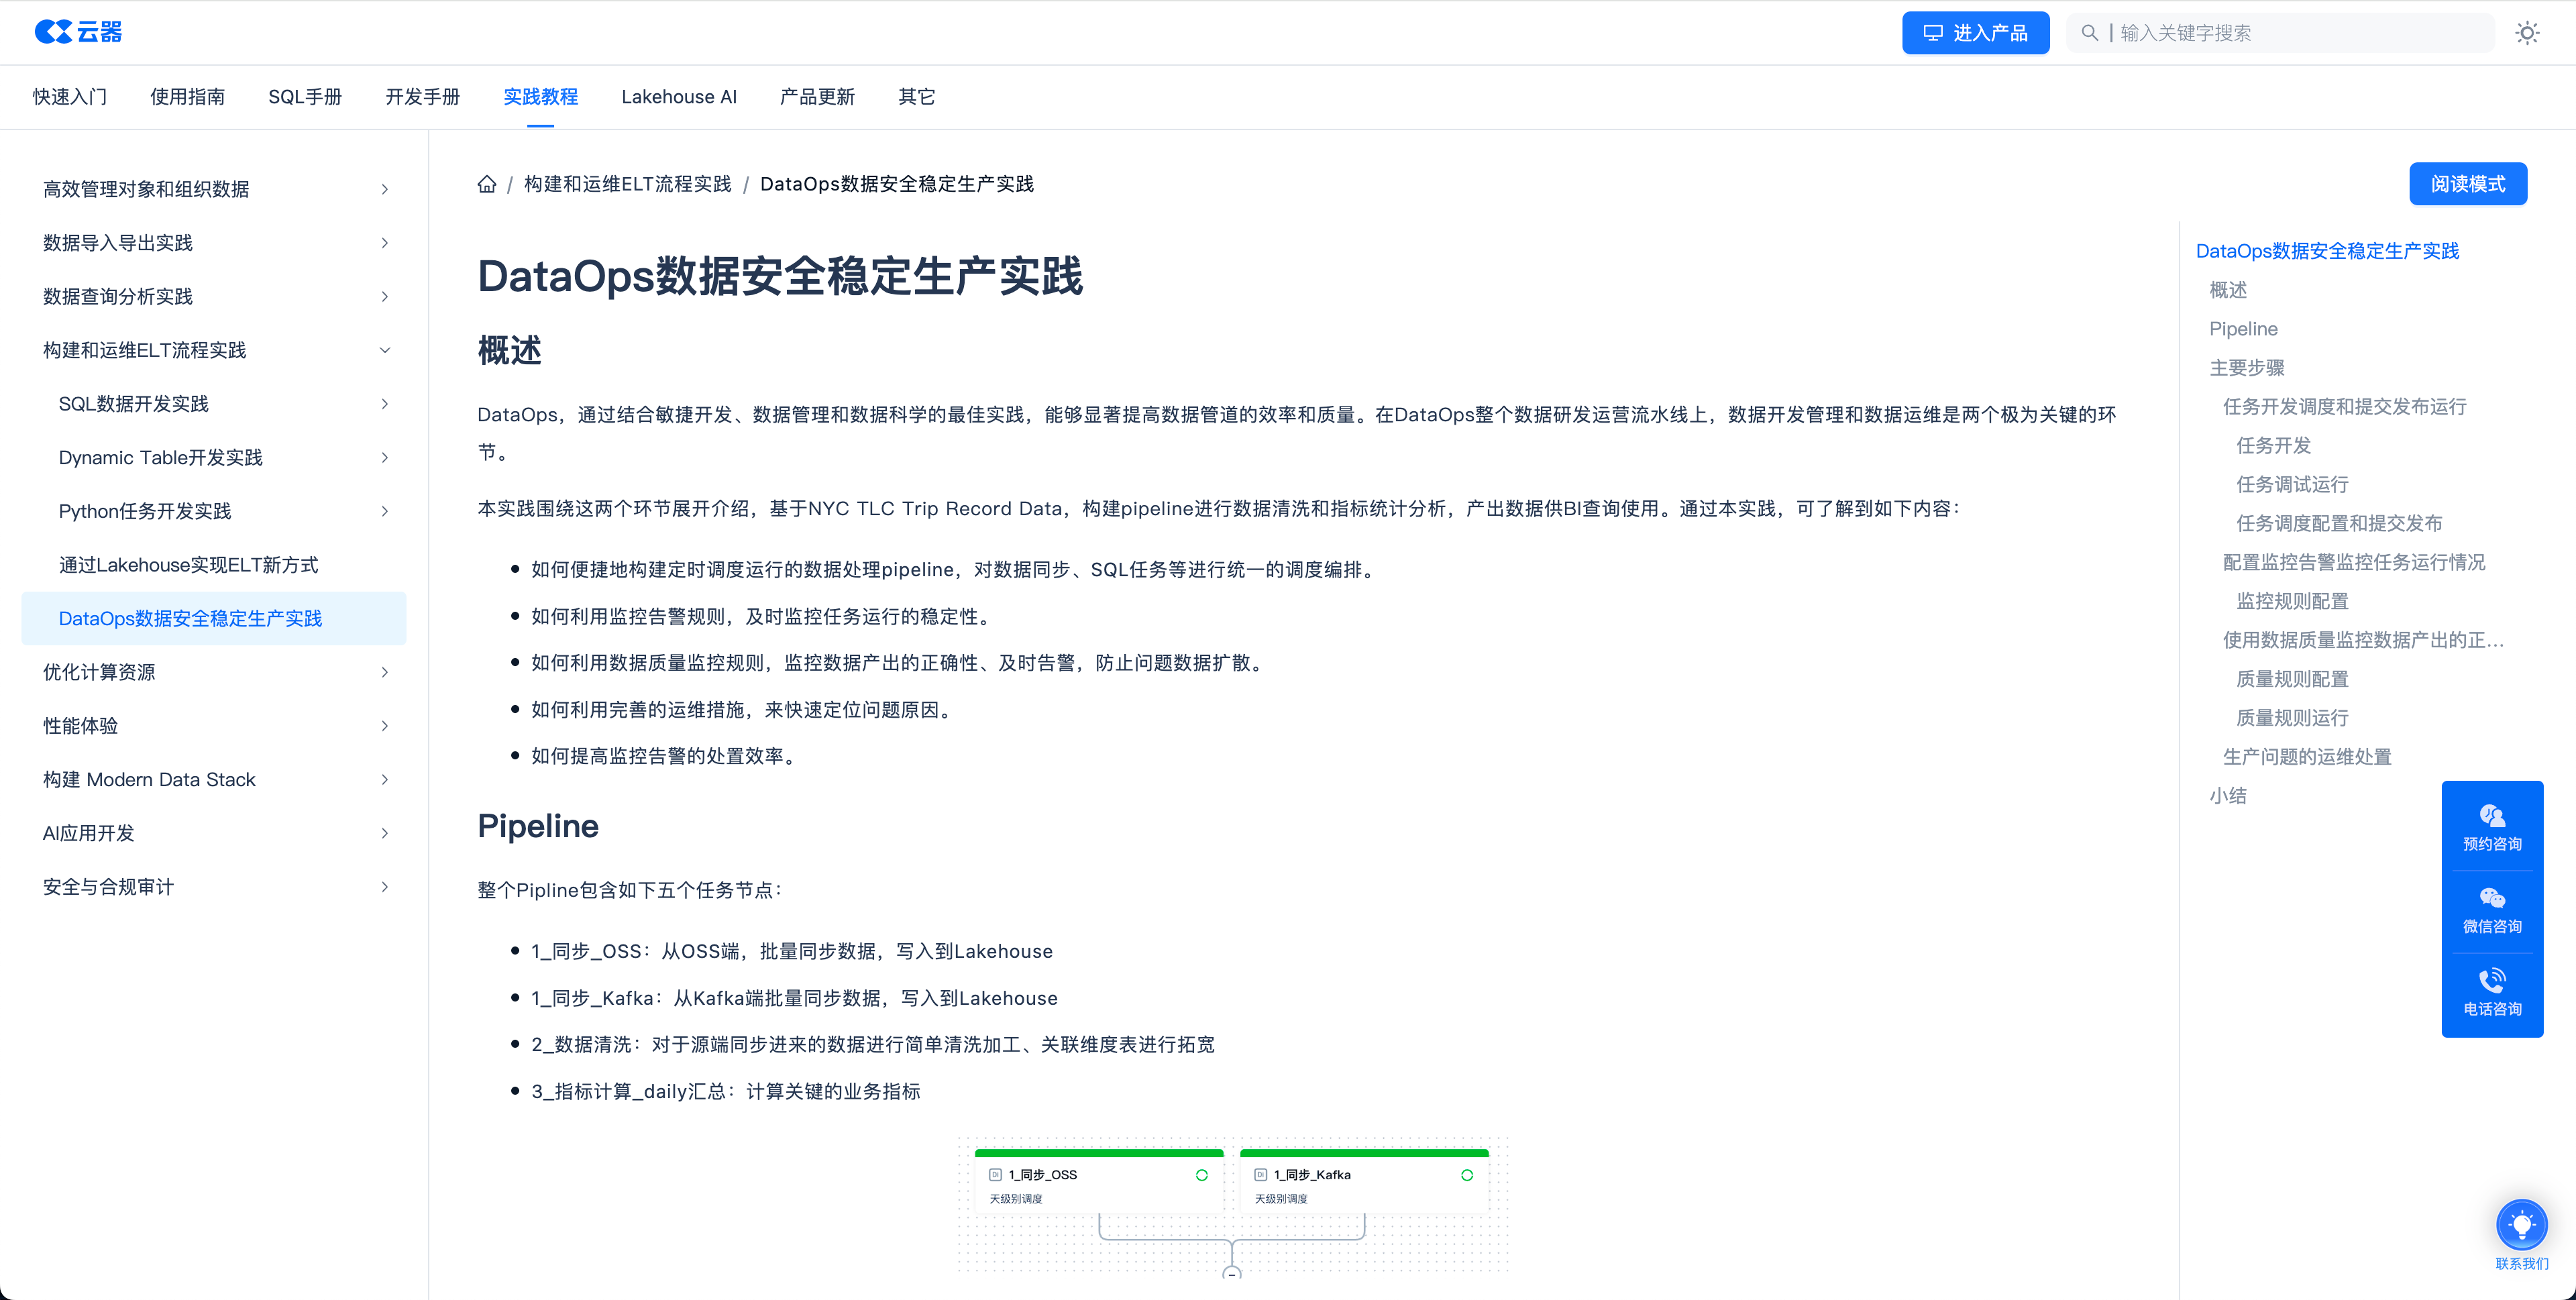The image size is (2576, 1300).
Task: Click the home breadcrumb icon
Action: click(x=487, y=183)
